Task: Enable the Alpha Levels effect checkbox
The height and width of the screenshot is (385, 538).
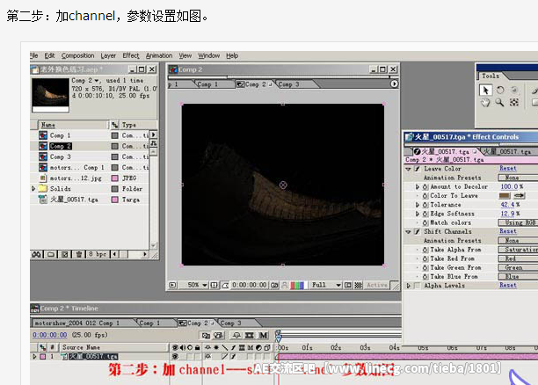Action: click(417, 286)
